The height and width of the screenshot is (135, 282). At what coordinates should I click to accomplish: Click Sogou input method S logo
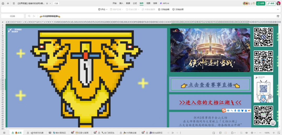(x=224, y=110)
